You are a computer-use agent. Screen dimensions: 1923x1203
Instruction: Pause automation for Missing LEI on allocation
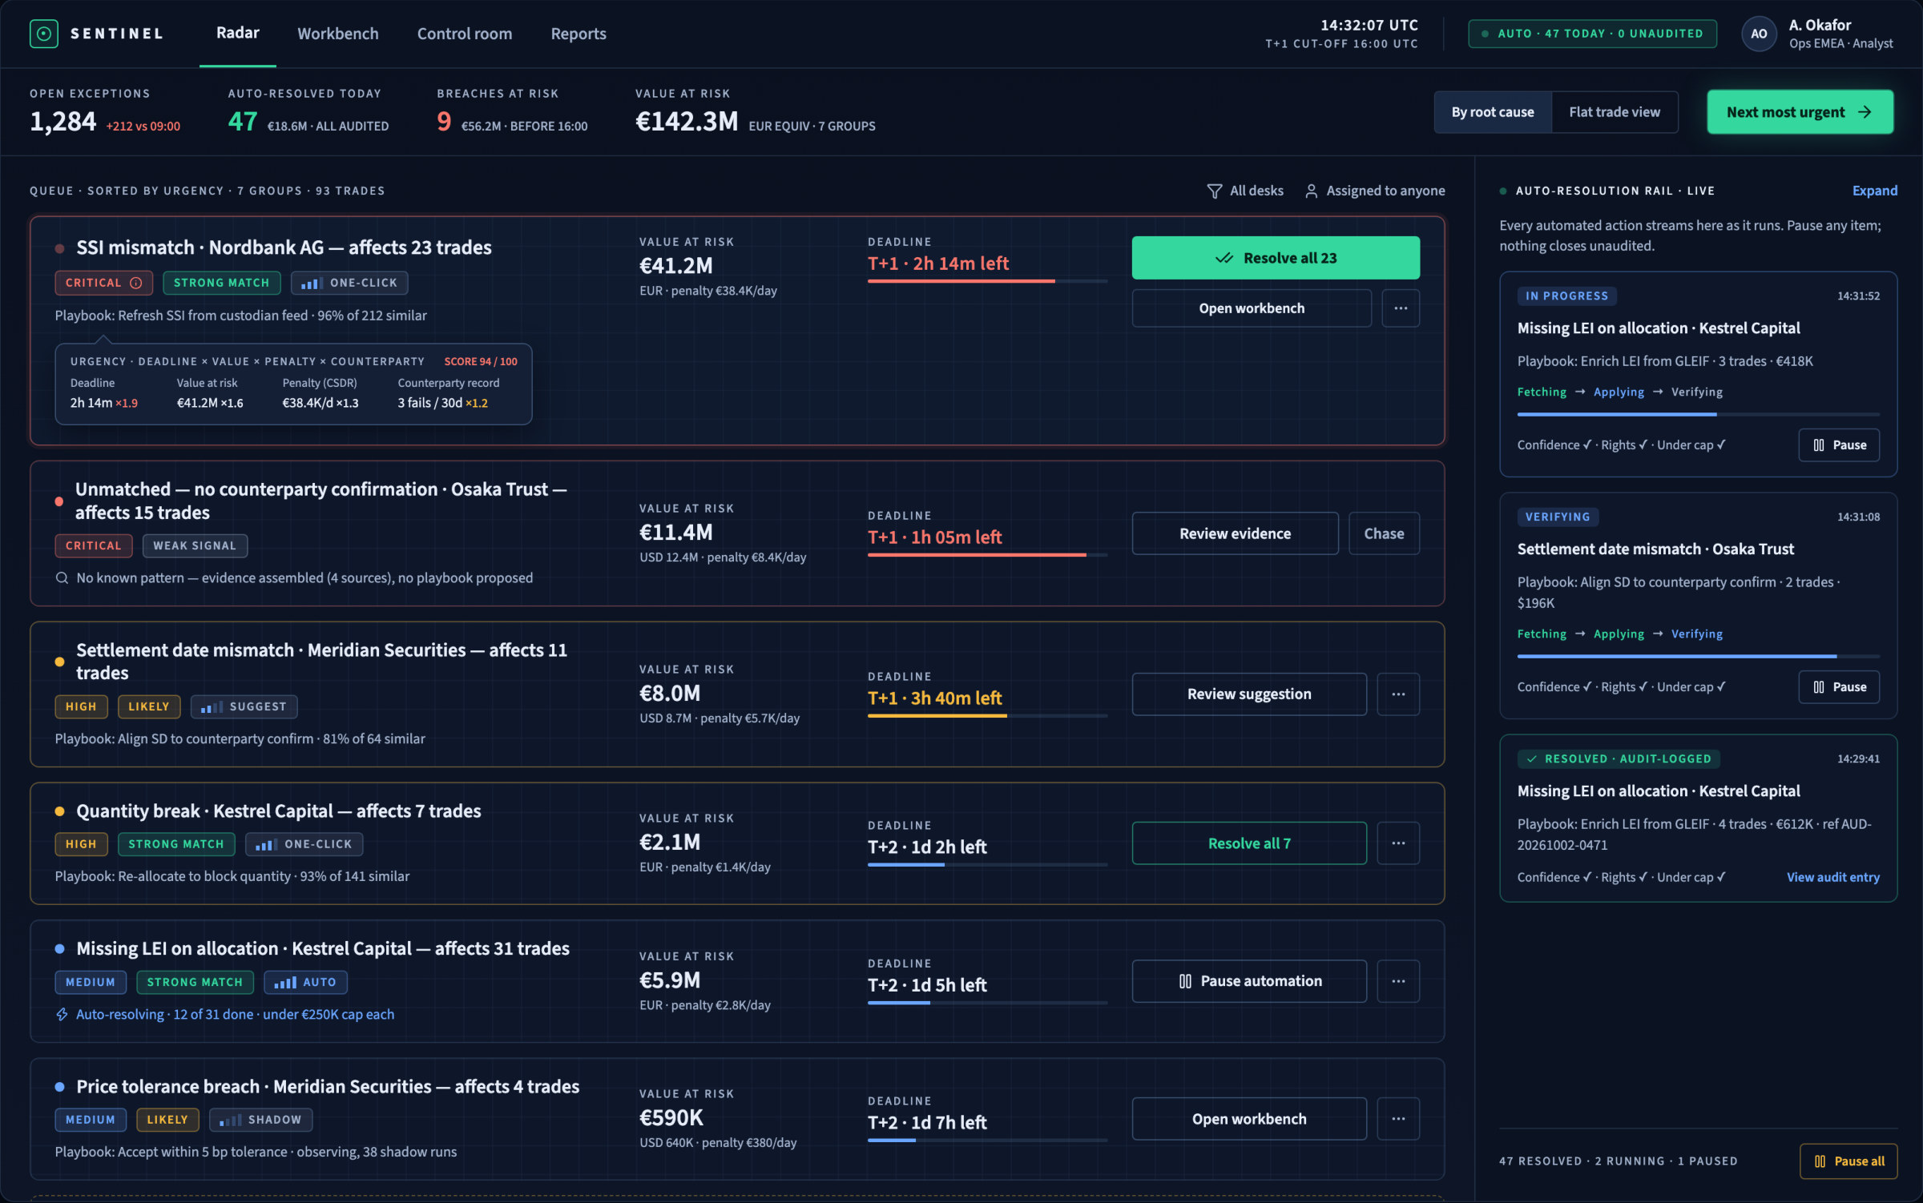click(x=1248, y=981)
